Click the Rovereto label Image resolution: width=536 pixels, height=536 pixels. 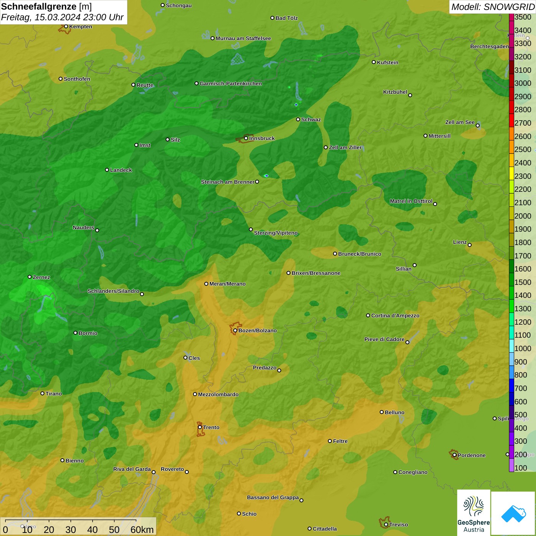(172, 469)
